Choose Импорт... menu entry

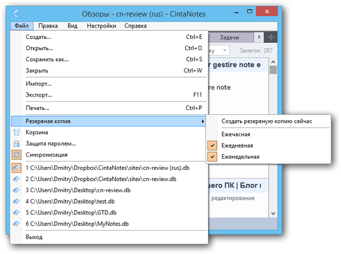point(109,84)
